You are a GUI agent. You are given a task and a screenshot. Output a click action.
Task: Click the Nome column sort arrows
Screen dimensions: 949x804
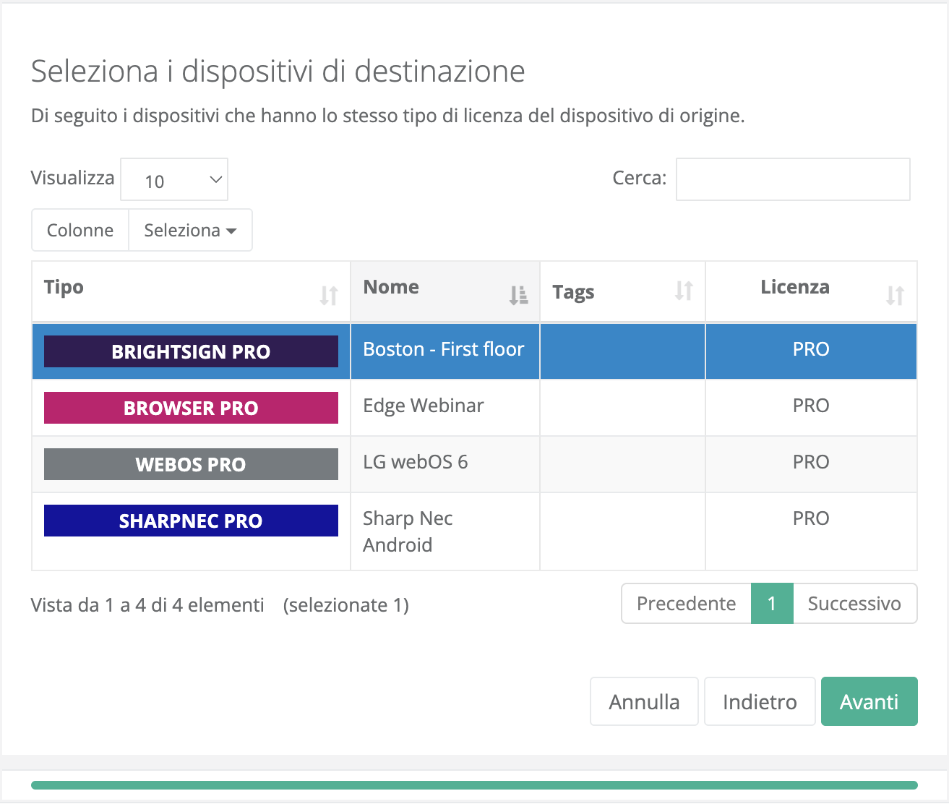pos(518,294)
